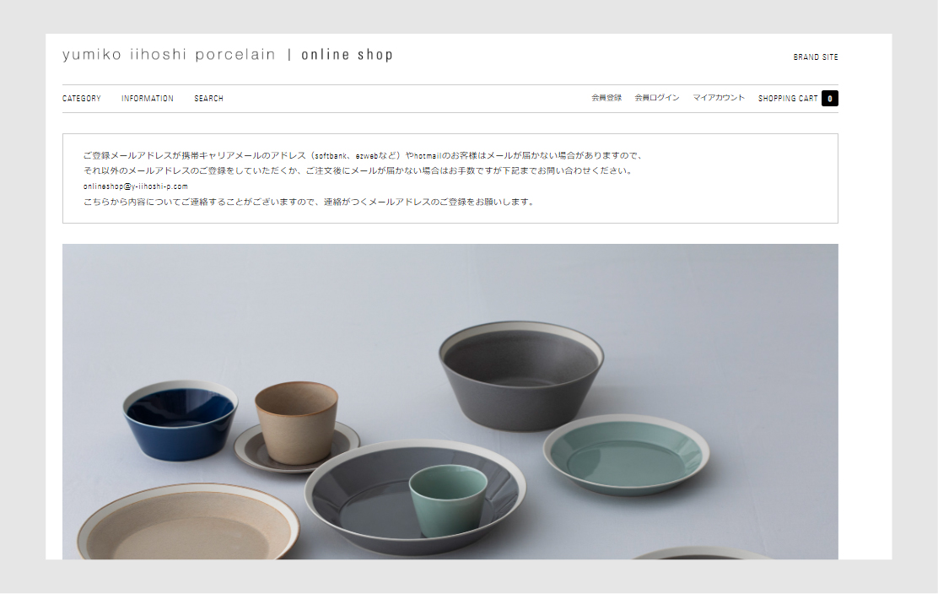Open 会員登録 registration link
Screen dimensions: 938x594
606,98
